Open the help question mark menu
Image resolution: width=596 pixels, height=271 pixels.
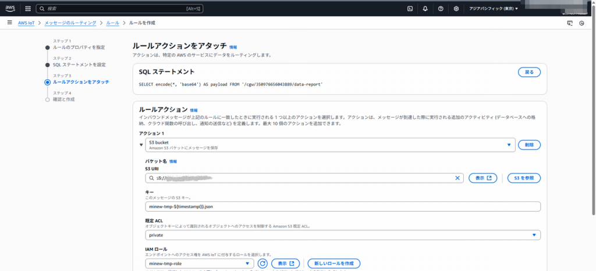pos(441,9)
